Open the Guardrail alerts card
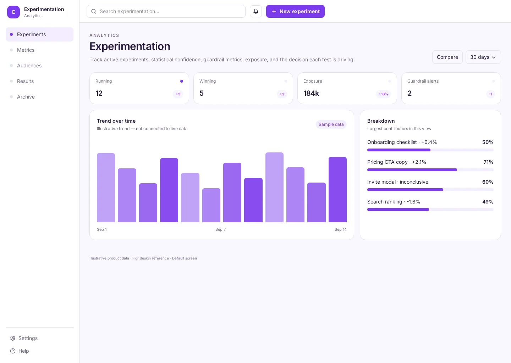511x363 pixels. click(x=451, y=88)
